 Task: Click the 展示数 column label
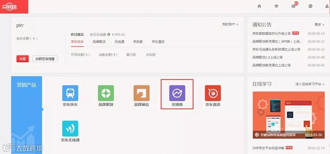point(131,55)
